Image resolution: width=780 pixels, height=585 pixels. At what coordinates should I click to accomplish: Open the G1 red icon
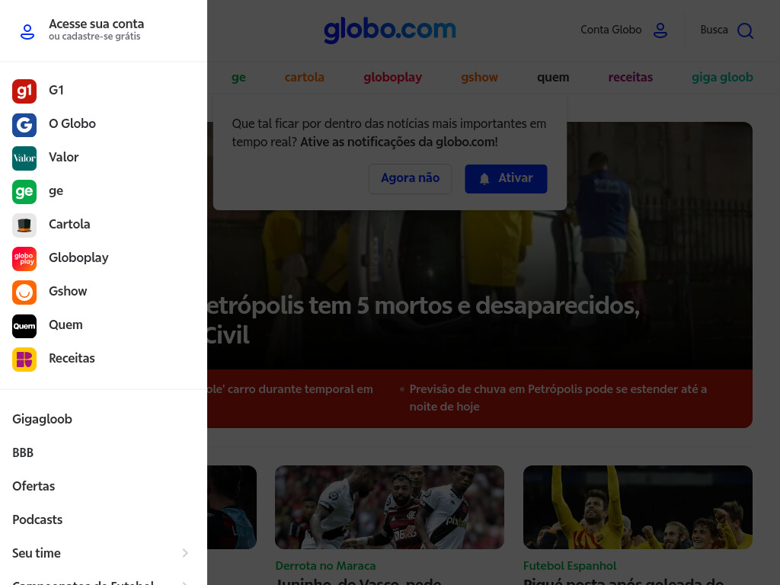pos(24,91)
